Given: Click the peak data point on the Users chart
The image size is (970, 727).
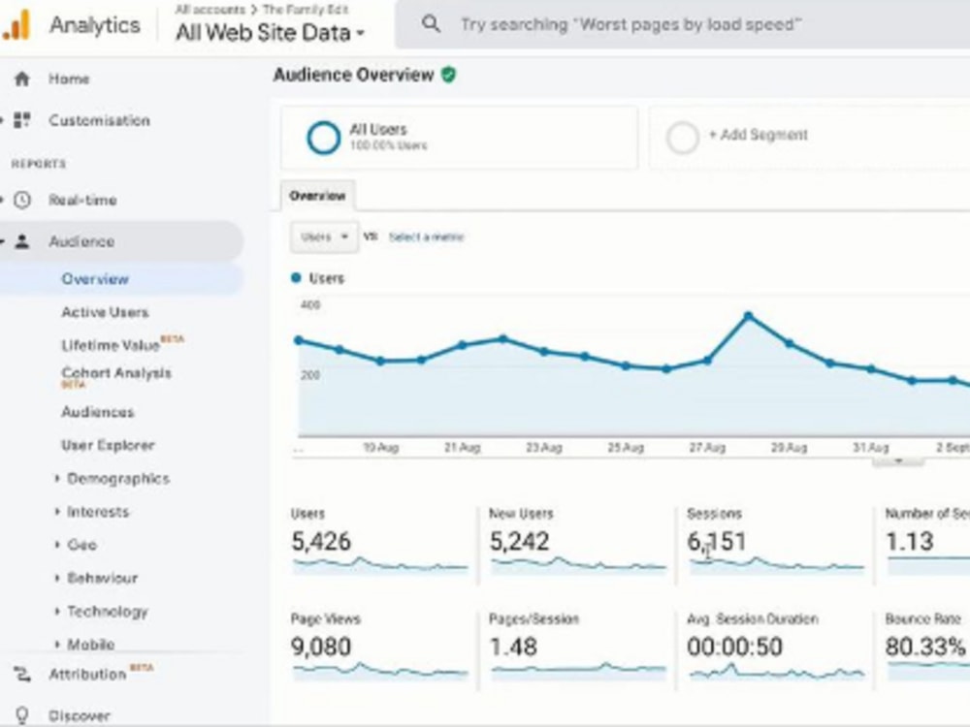Looking at the screenshot, I should coord(749,316).
